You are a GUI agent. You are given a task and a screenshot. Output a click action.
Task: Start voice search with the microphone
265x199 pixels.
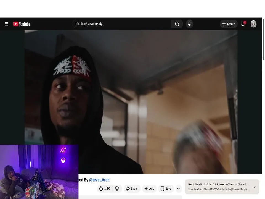click(189, 24)
